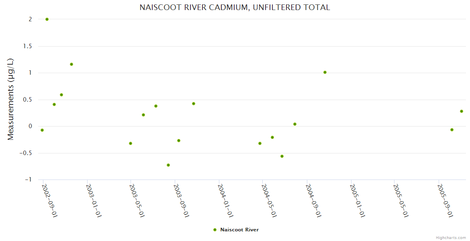This screenshot has height=241, width=470.
Task: Toggle the Naiscoot River series legend label
Action: click(239, 230)
